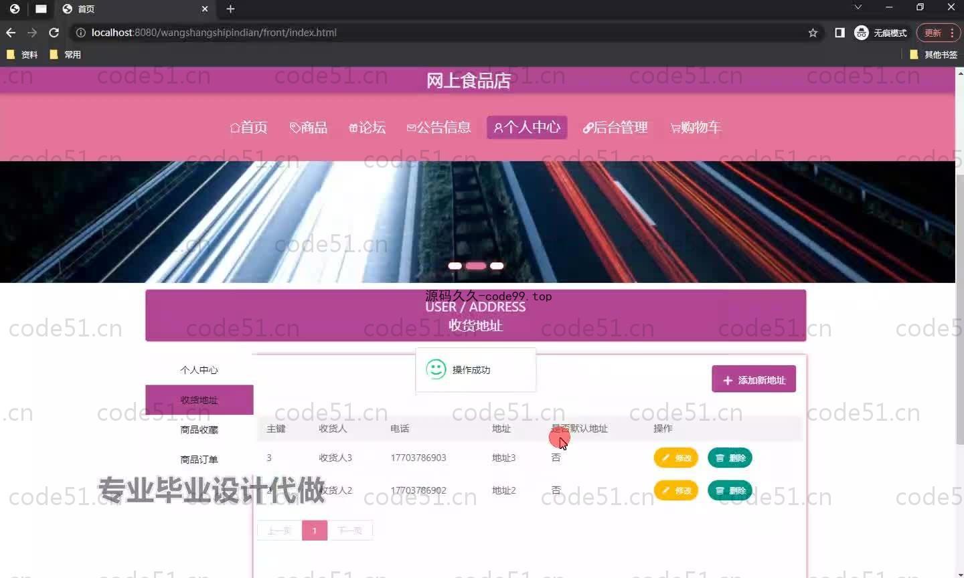Bookmark this page with star icon

tap(813, 33)
